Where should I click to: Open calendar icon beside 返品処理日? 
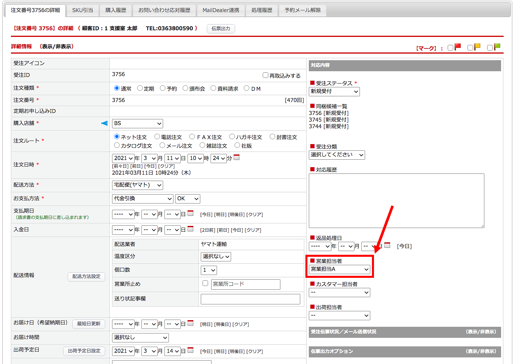point(387,245)
